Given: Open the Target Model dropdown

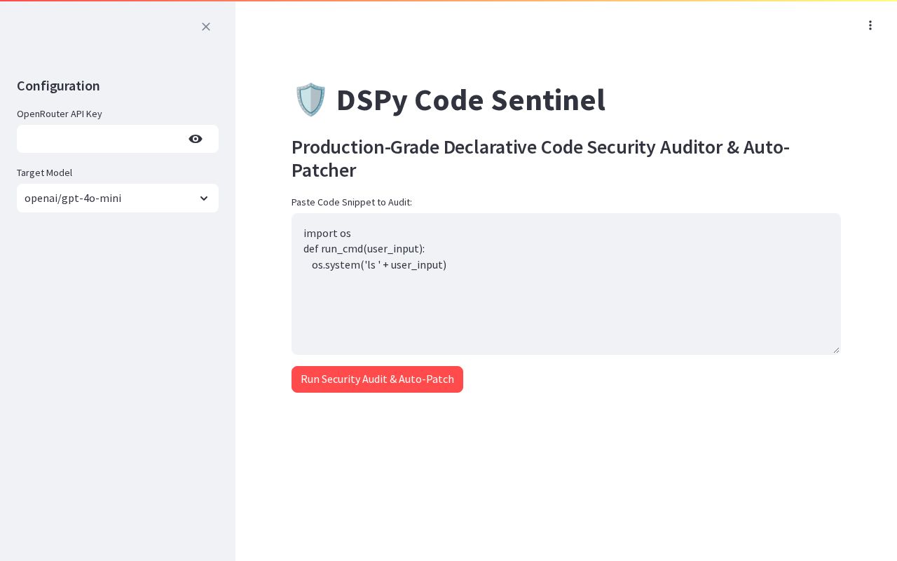Looking at the screenshot, I should point(118,198).
